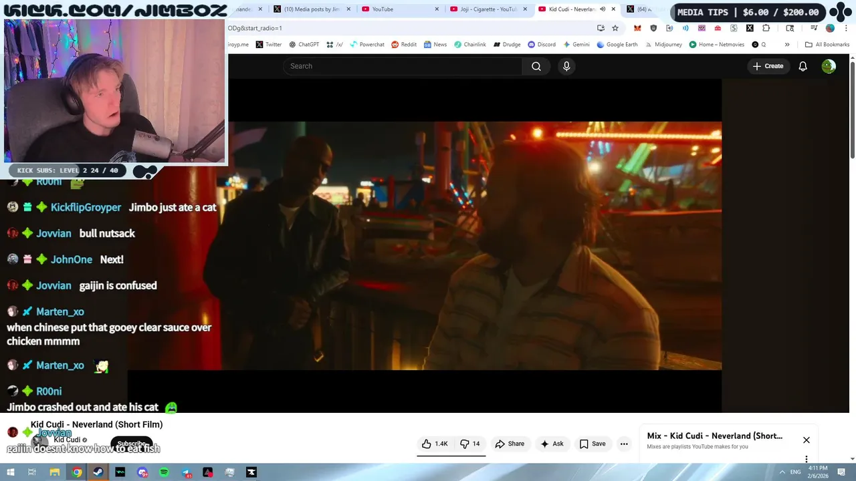Focus the YouTube search field
Image resolution: width=856 pixels, height=481 pixels.
tap(403, 66)
